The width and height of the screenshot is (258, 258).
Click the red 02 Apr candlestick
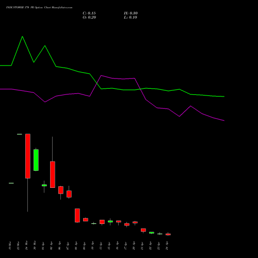[x=53, y=174]
